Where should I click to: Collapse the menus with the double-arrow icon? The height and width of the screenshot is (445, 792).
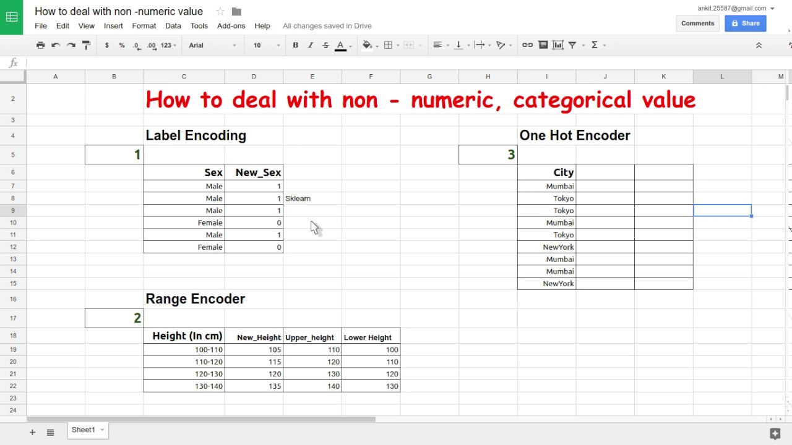759,45
